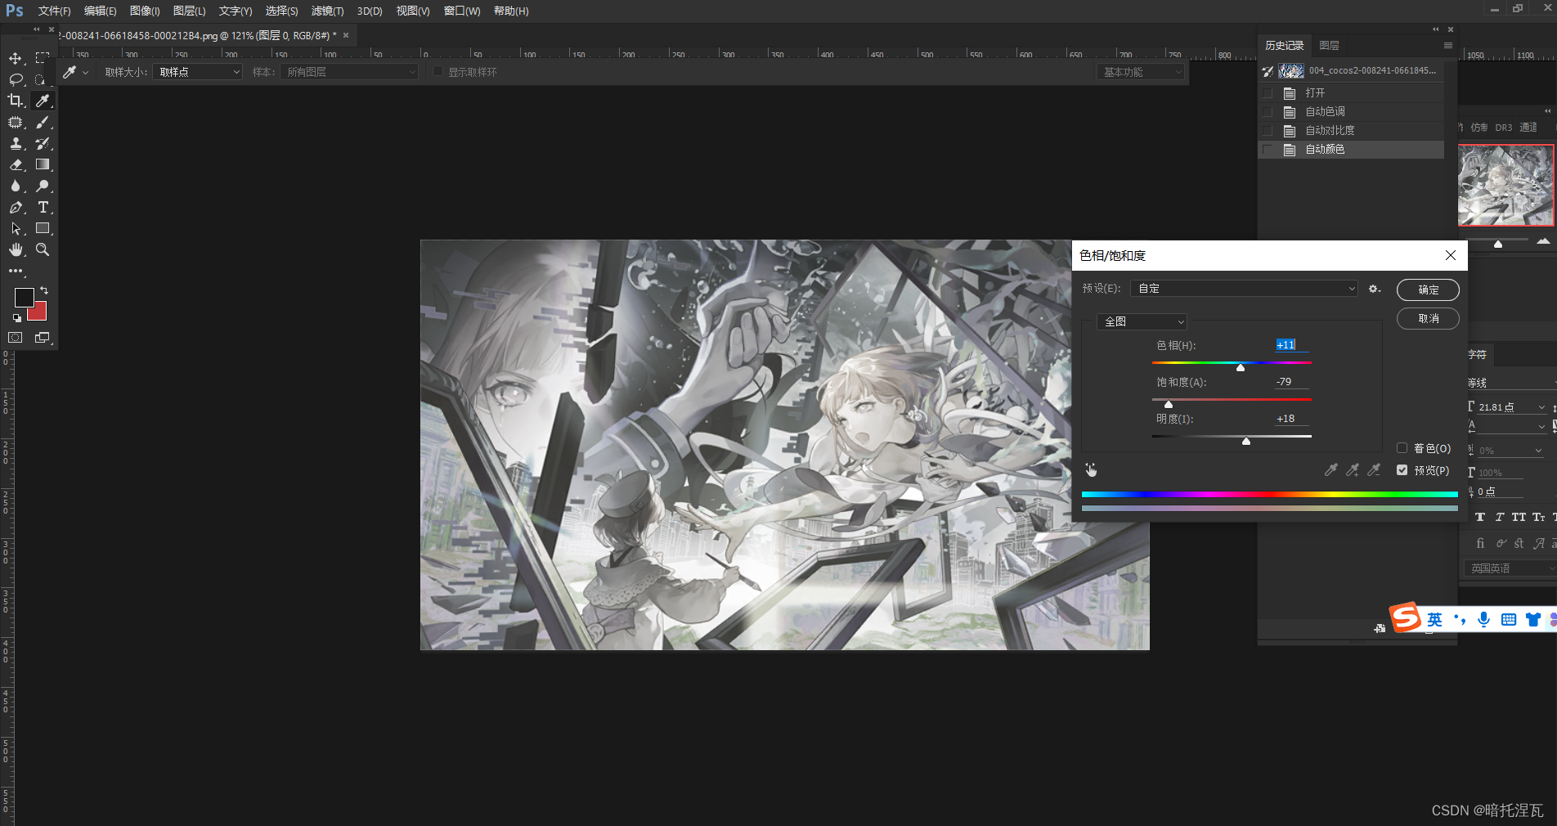Screen dimensions: 1557x826
Task: Select the Path Selection tool
Action: pos(16,228)
